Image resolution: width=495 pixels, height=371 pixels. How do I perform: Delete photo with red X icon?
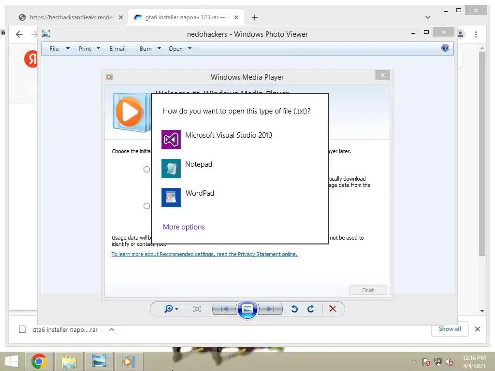tap(333, 309)
